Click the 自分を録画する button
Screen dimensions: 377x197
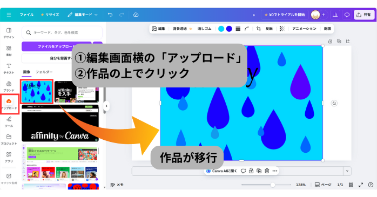(62, 58)
